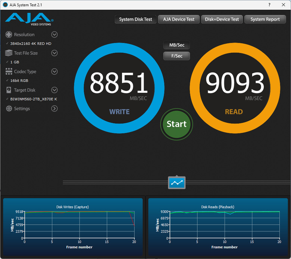This screenshot has height=259, width=291.
Task: Click the Settings gear icon
Action: [9, 109]
